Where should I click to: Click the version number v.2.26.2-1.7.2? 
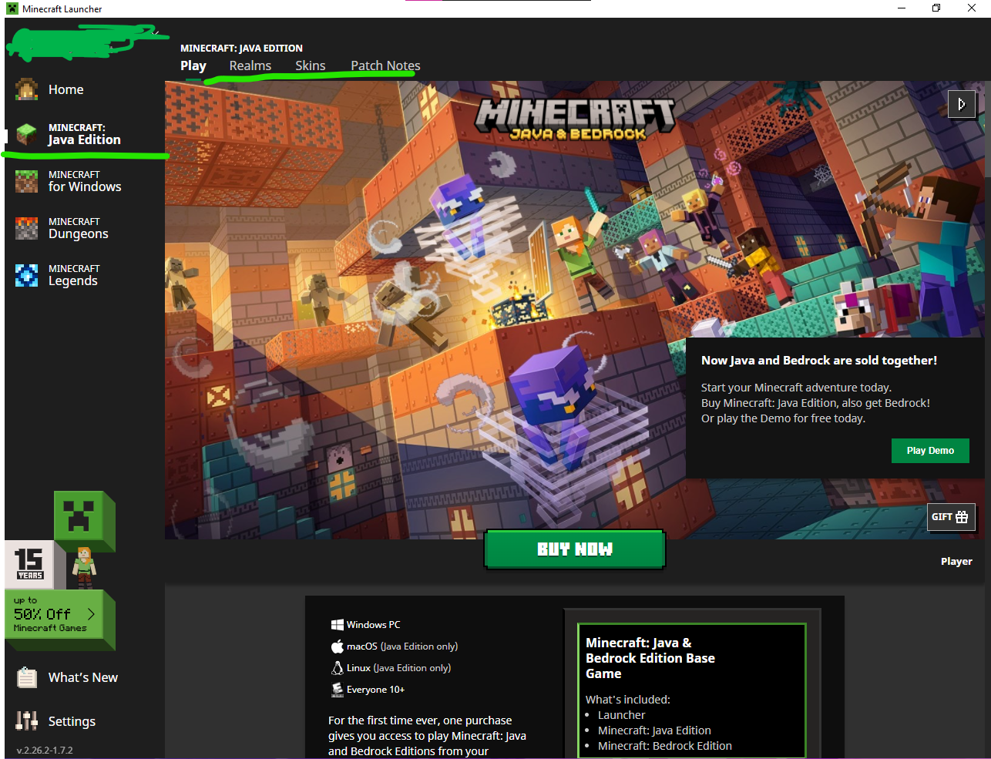click(45, 750)
